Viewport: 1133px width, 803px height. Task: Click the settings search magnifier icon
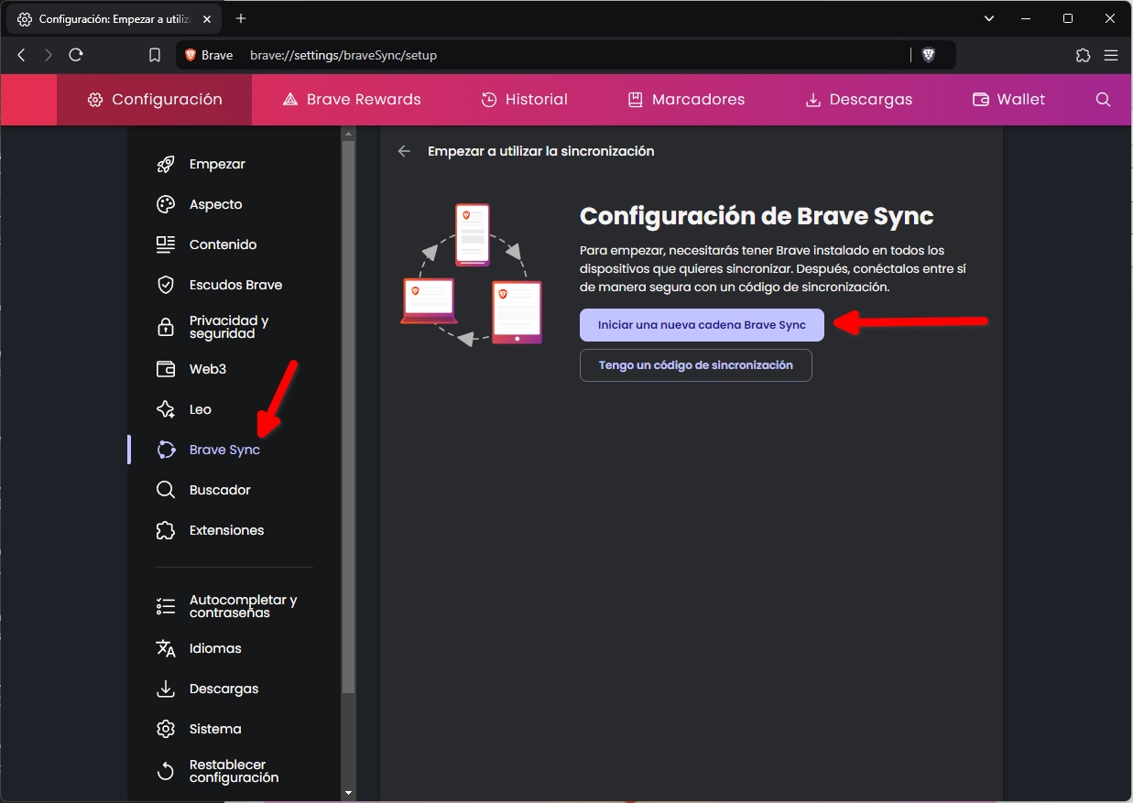pos(1103,100)
